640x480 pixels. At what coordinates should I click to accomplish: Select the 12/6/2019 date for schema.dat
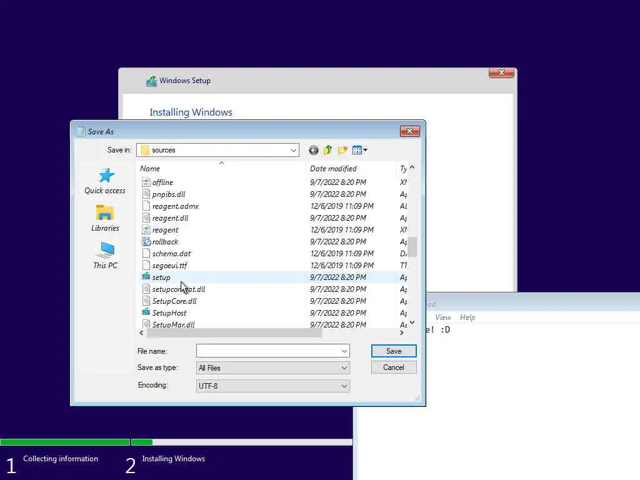click(x=342, y=254)
